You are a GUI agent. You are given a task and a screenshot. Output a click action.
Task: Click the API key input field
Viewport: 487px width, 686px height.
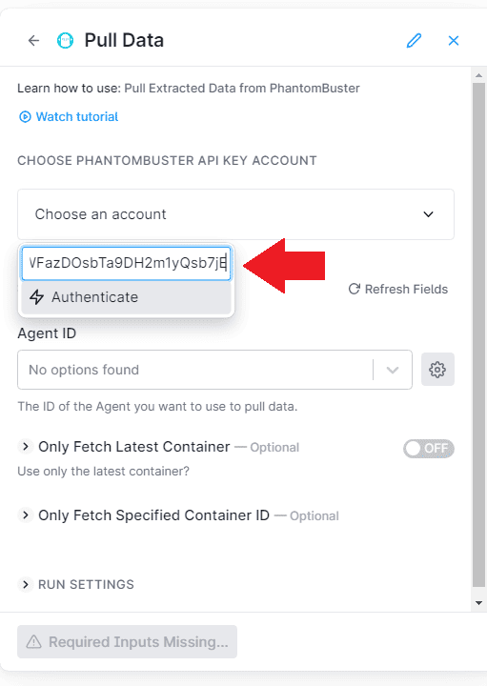click(x=126, y=263)
